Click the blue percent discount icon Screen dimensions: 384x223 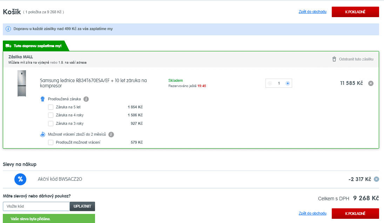point(20,179)
